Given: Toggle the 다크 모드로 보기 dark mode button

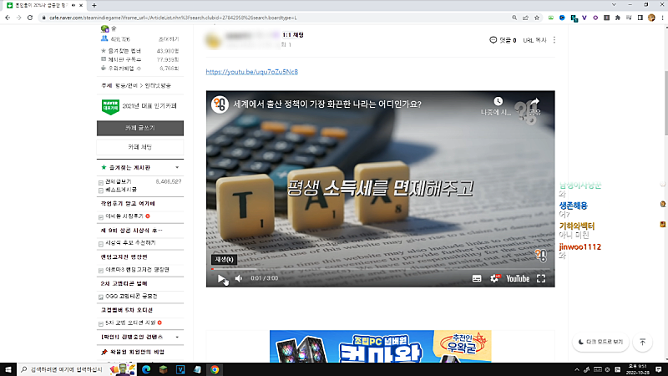Looking at the screenshot, I should pyautogui.click(x=600, y=342).
